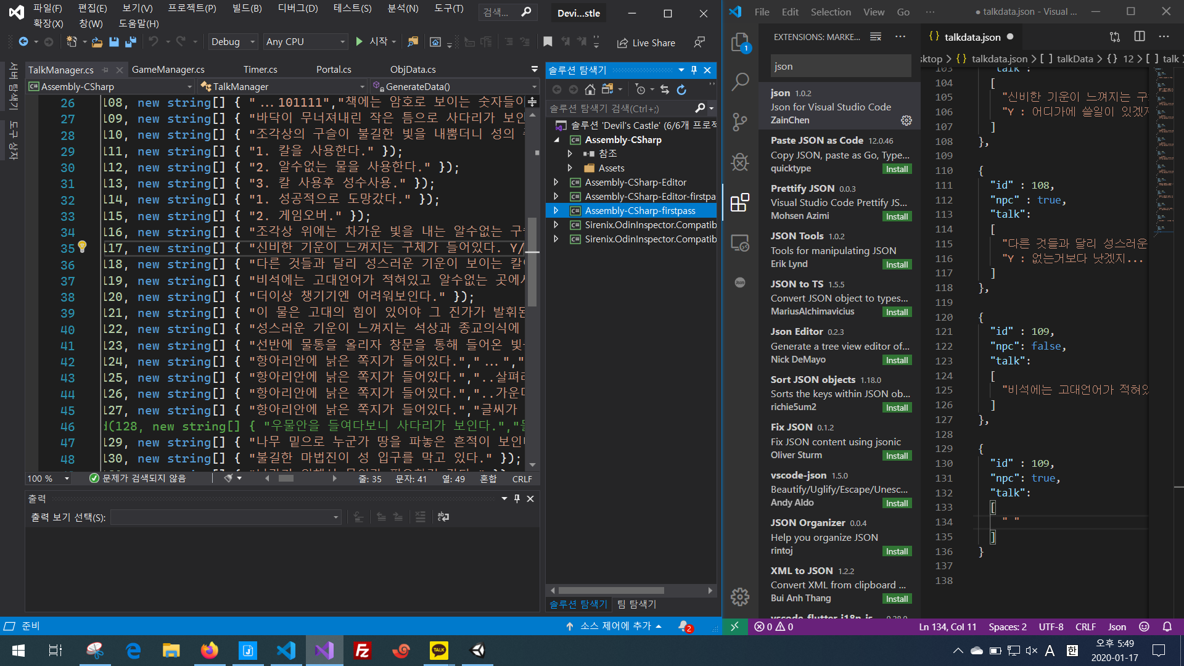Click the code editor vertical scrollbar thumb
The height and width of the screenshot is (666, 1184).
pyautogui.click(x=532, y=262)
